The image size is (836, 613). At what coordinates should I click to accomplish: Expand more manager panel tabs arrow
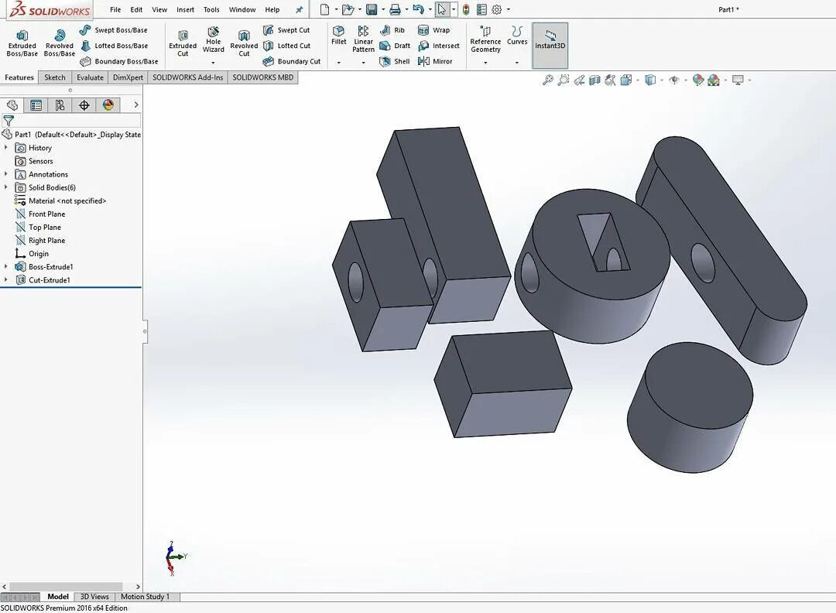(x=136, y=105)
